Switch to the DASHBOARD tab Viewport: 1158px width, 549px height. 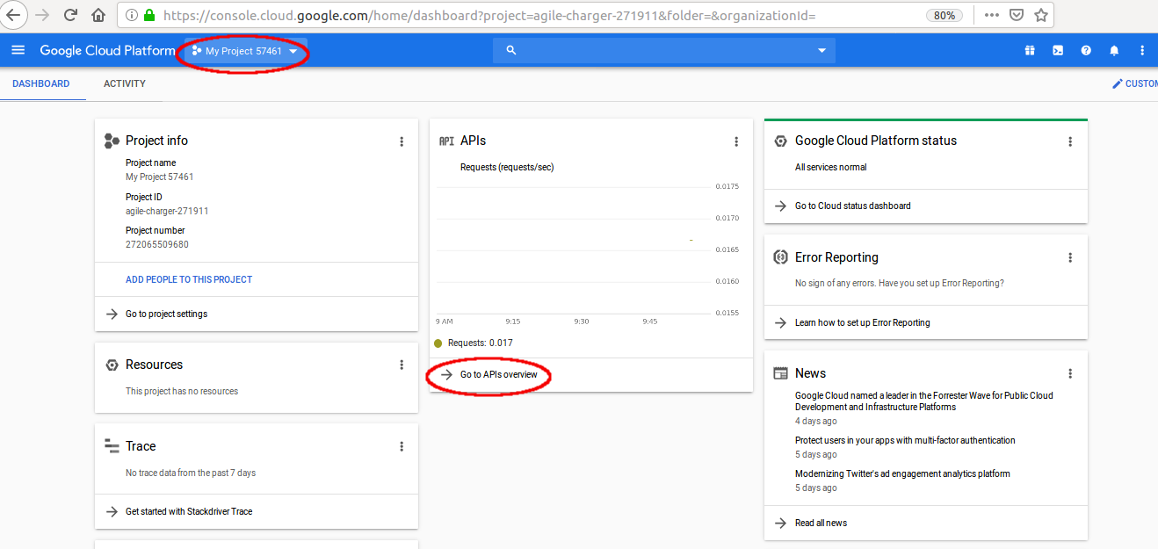pyautogui.click(x=41, y=83)
